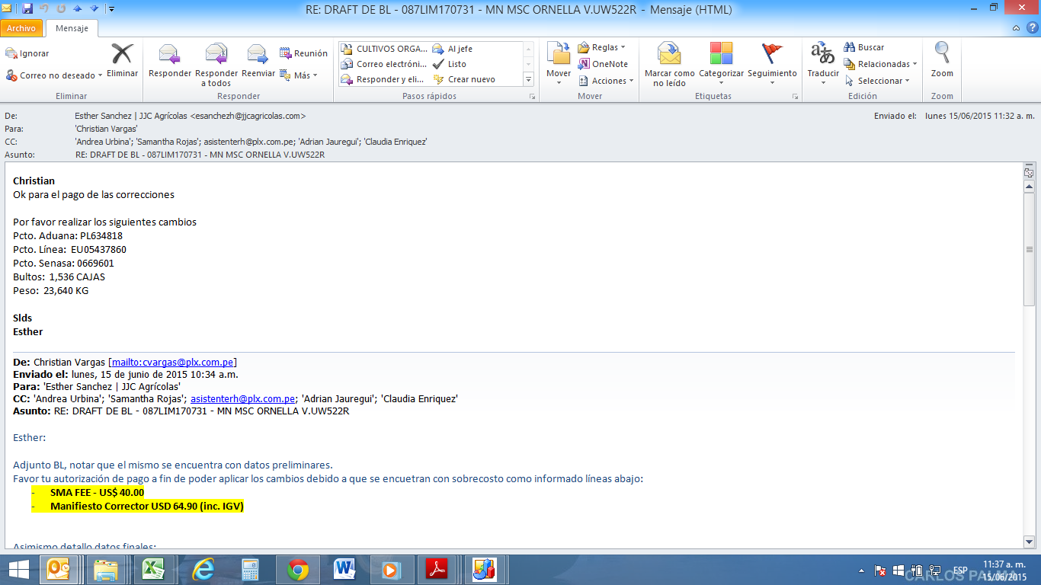Expand the Reglas dropdown menu
This screenshot has width=1041, height=585.
[x=602, y=47]
